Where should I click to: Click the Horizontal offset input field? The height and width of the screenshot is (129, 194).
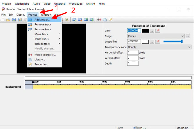(x=133, y=53)
